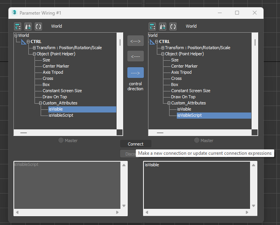Click Show All Tracks icon in right pane
The image size is (280, 225).
[x=152, y=26]
